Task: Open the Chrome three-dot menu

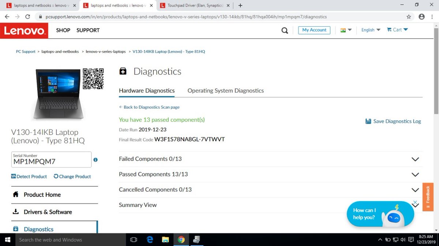Action: coord(432,17)
